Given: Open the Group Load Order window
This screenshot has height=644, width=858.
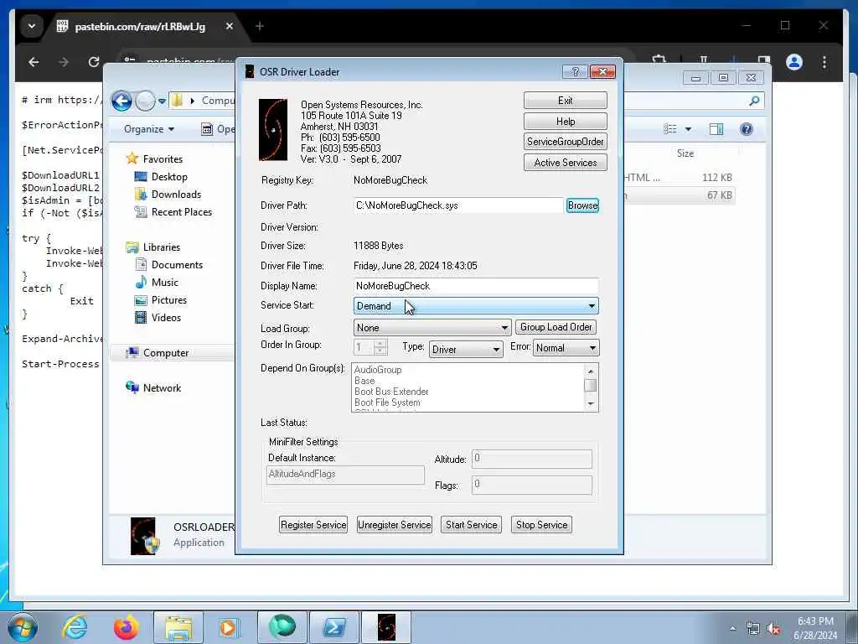Looking at the screenshot, I should click(556, 327).
